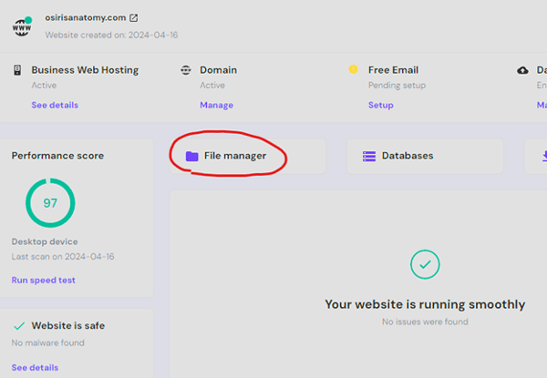Open See details under Business Web Hosting

pyautogui.click(x=55, y=105)
